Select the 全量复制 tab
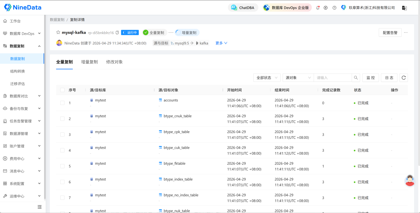420x213 pixels. pyautogui.click(x=64, y=62)
